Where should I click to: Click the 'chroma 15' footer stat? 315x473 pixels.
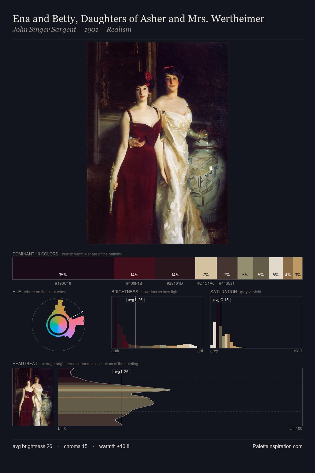(76, 447)
